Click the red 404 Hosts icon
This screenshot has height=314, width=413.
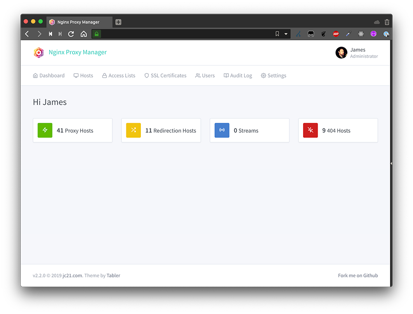tap(310, 130)
